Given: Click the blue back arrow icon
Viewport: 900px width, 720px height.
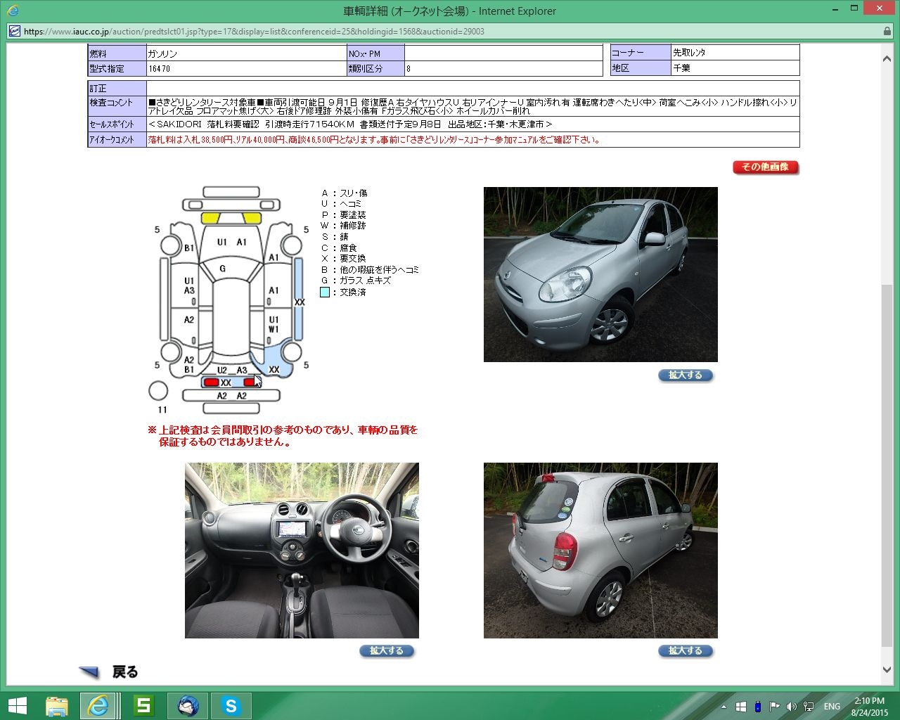Looking at the screenshot, I should click(89, 672).
